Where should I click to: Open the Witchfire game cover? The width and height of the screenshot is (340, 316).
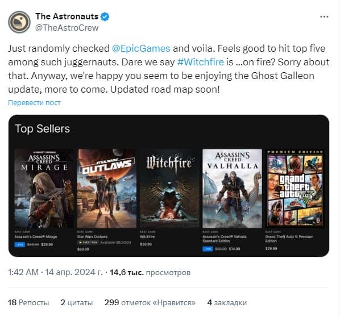point(169,188)
